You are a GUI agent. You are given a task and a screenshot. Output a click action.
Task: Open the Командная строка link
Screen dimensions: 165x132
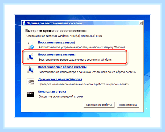tap(52, 92)
